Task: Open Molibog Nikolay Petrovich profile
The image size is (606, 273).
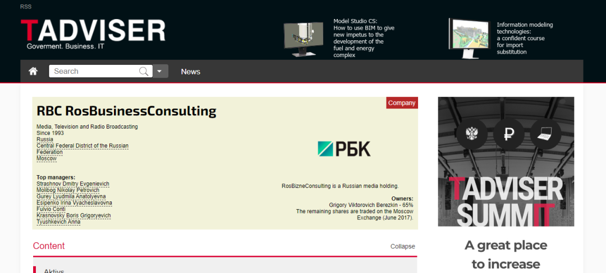Action: point(68,190)
